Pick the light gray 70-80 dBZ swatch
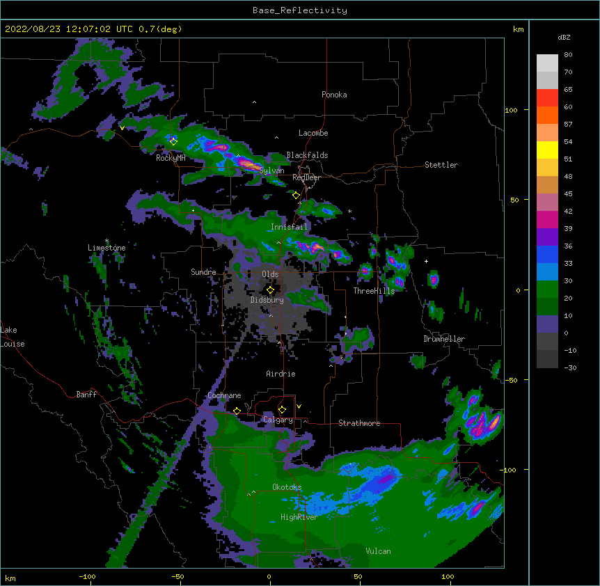Screen dimensions: 600x586 [x=547, y=63]
